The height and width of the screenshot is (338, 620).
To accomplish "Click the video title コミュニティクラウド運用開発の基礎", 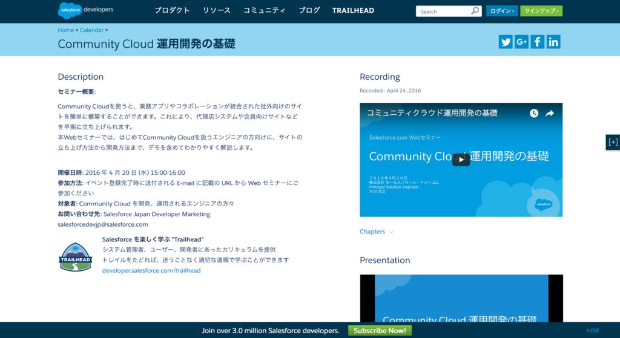I will click(432, 113).
